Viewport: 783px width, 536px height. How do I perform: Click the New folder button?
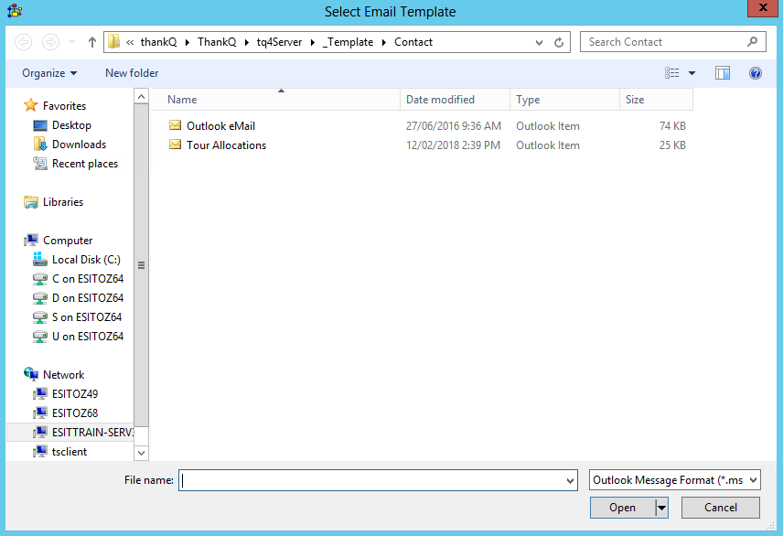(132, 73)
